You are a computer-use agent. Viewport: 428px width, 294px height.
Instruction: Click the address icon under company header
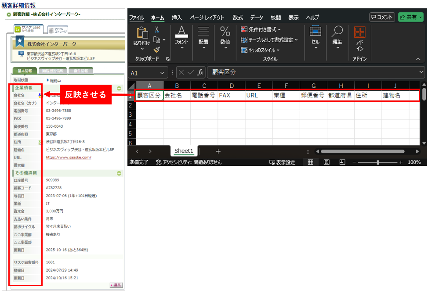(x=21, y=54)
